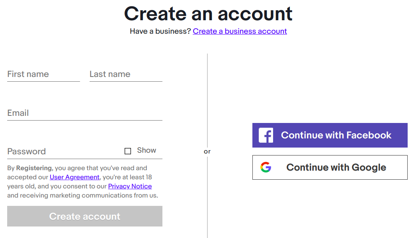
Task: Open the User Agreement link
Action: (x=74, y=177)
